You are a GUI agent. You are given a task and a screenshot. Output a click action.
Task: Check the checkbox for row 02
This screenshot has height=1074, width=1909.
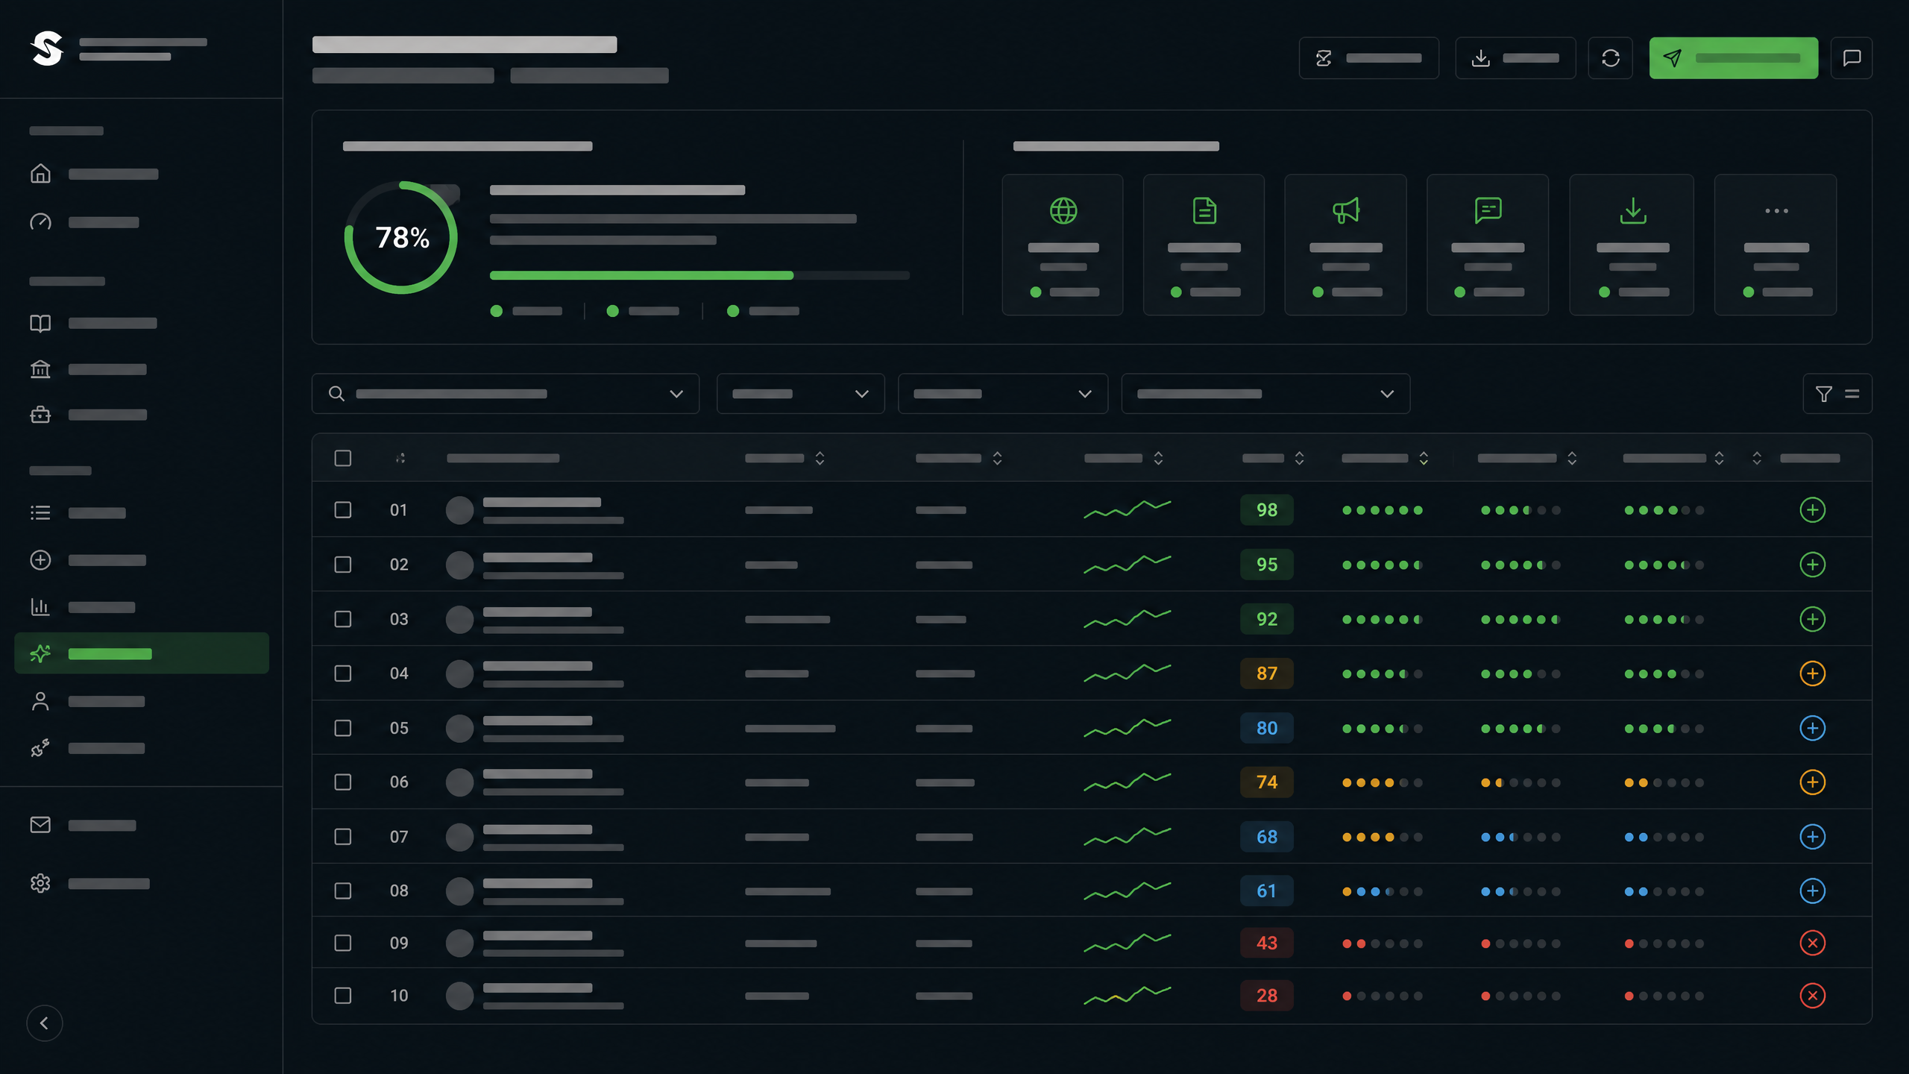[343, 565]
